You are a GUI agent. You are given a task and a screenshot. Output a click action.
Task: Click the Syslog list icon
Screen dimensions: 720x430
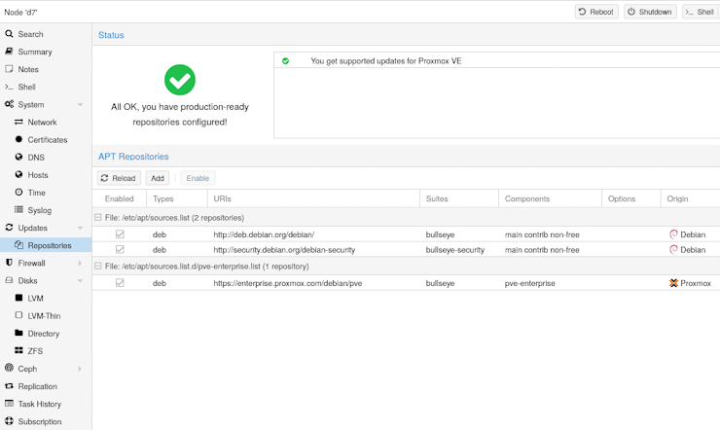click(18, 210)
